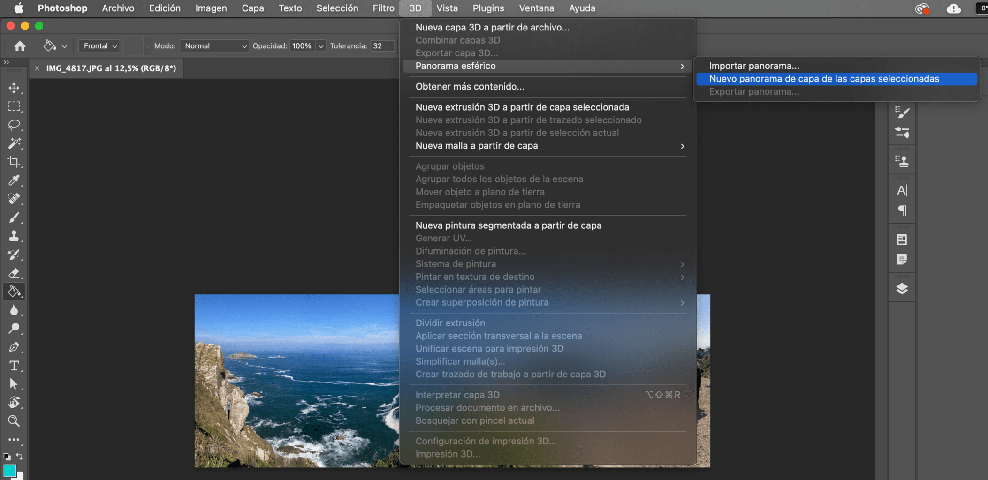Click the Opacidad 100% field
Screen dimensions: 988x480
click(x=303, y=46)
